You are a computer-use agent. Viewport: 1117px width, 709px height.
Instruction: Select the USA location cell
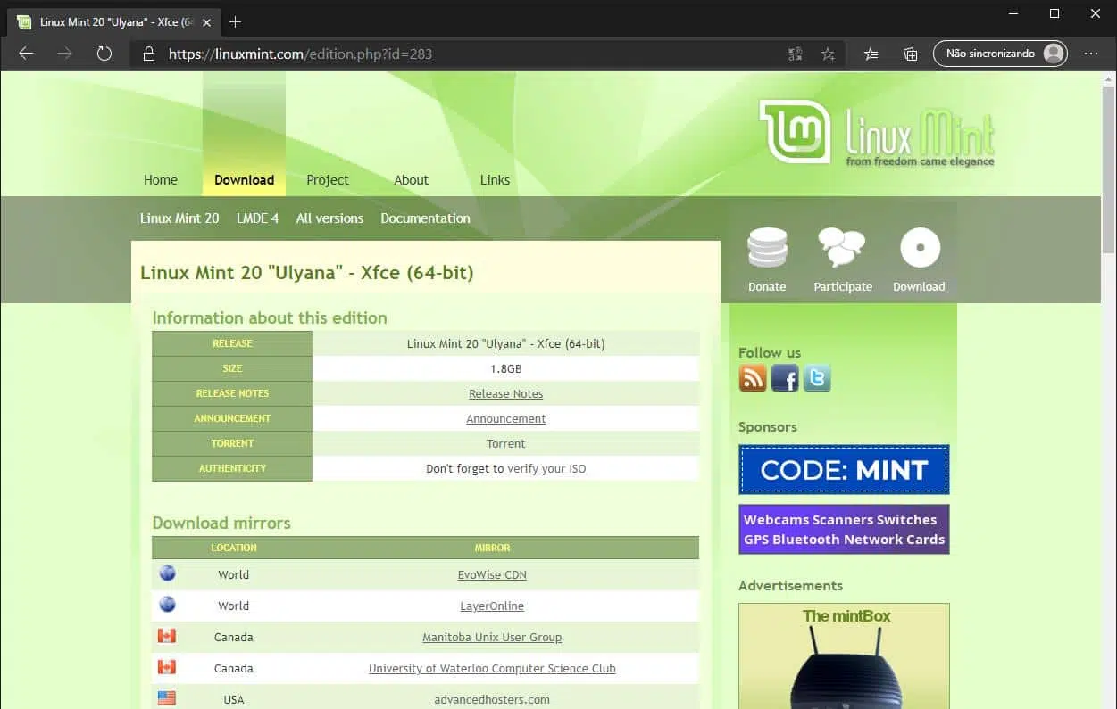(234, 699)
